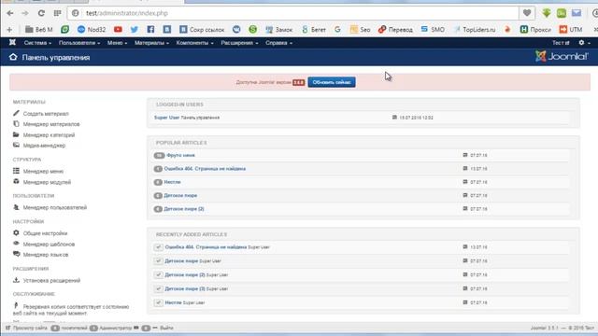Image resolution: width=598 pixels, height=336 pixels.
Task: Open the Справка dropdown menu
Action: coord(278,43)
